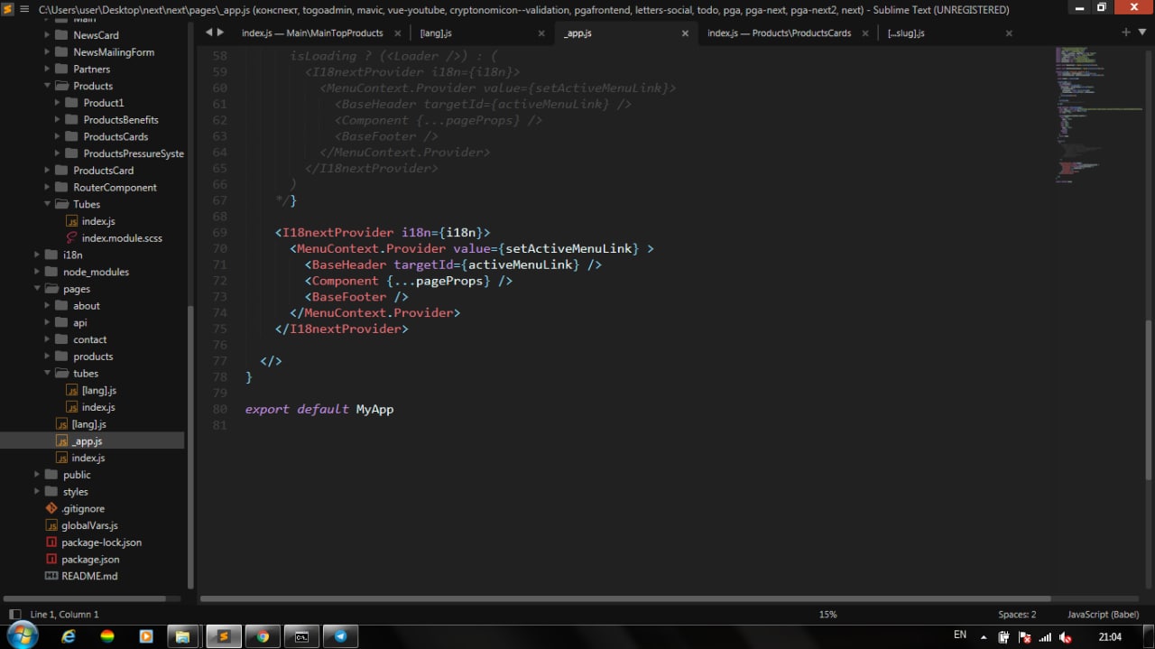This screenshot has width=1155, height=649.
Task: Open package-lock.json from the sidebar
Action: 101,542
